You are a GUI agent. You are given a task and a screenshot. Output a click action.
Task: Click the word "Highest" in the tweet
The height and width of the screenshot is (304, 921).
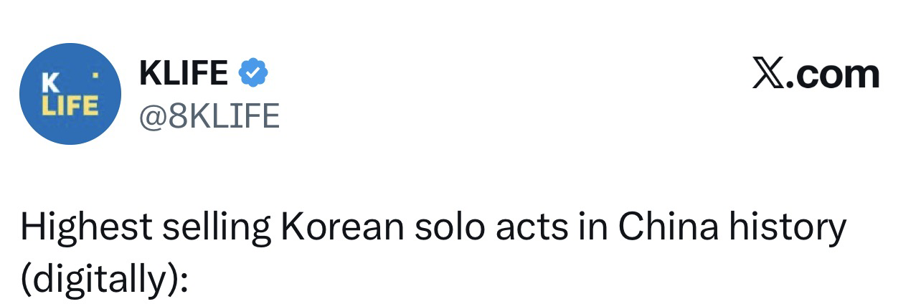tap(85, 229)
